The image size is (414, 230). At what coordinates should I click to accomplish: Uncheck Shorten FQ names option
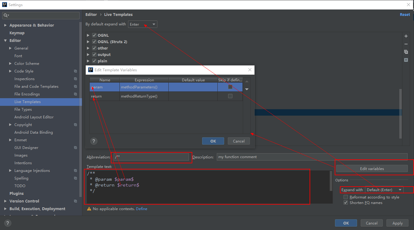[x=346, y=203]
